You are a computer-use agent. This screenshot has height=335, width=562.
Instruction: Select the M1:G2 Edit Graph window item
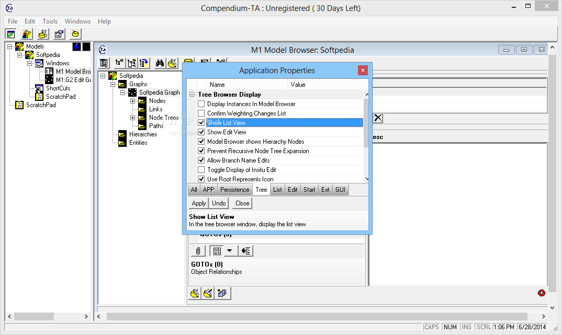(x=73, y=80)
